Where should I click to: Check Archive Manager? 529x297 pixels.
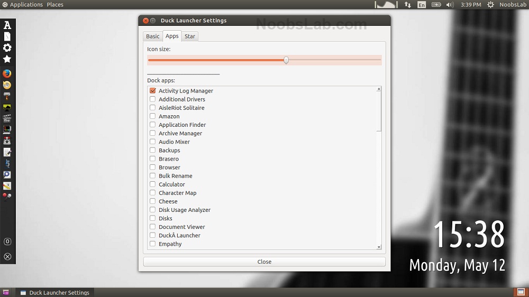click(x=153, y=133)
